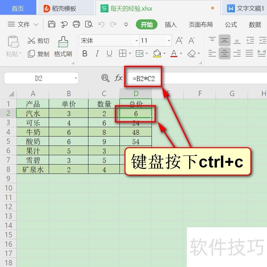The width and height of the screenshot is (267, 267).
Task: Toggle Underline formatting
Action: point(109,53)
